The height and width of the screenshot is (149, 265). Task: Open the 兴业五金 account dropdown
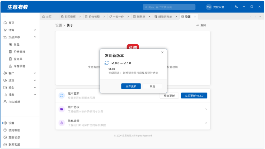pyautogui.click(x=216, y=7)
